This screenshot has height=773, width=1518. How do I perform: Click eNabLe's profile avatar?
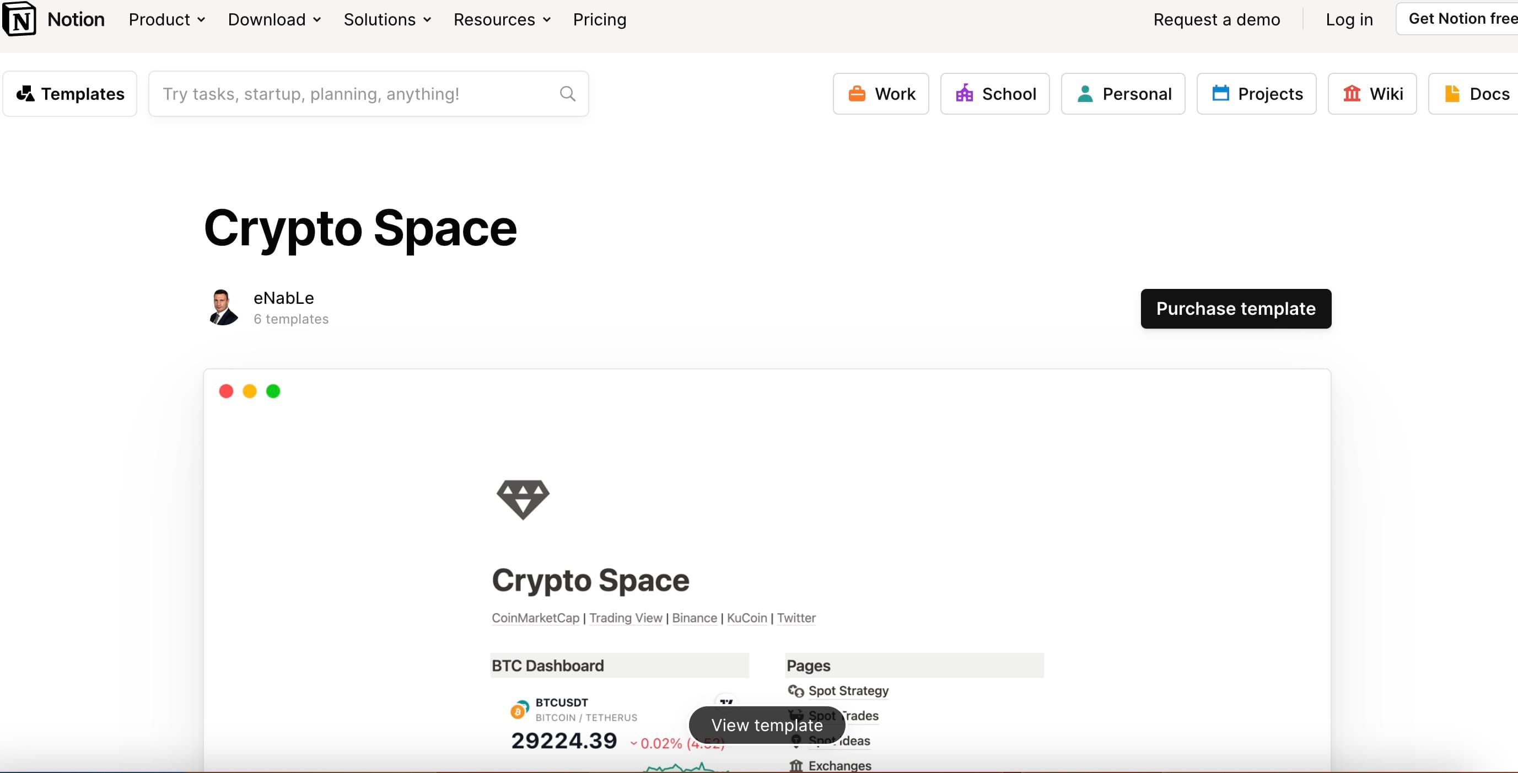(x=224, y=307)
